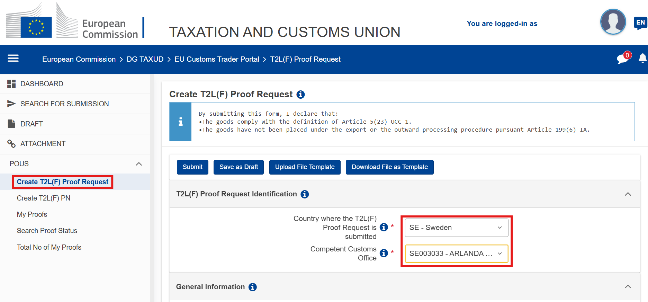
Task: Select My Proofs in the sidebar
Action: [x=32, y=214]
